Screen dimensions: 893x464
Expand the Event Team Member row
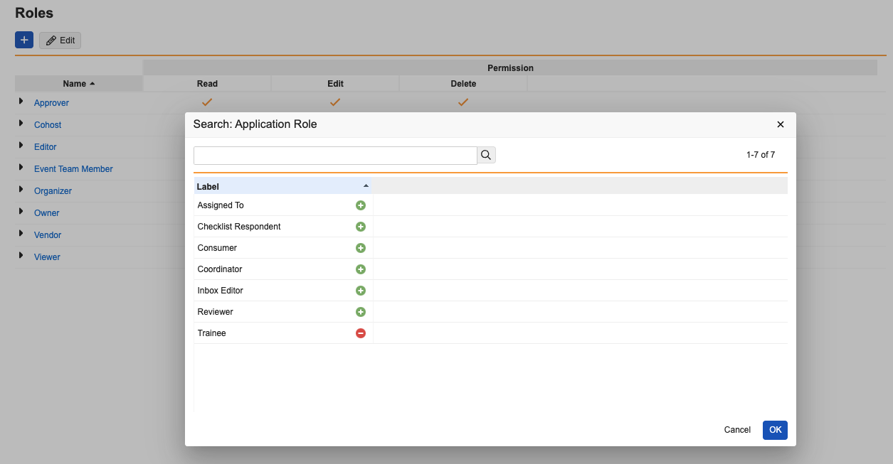(21, 168)
